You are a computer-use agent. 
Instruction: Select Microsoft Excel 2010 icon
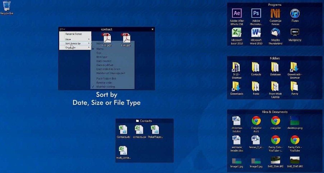pos(237,33)
